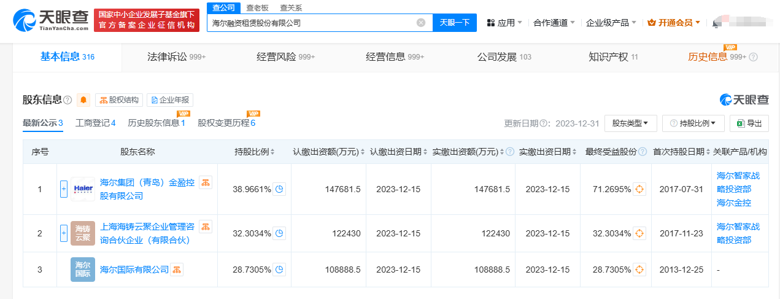Expand row 1 海尔集团 shareholder details

pyautogui.click(x=63, y=189)
